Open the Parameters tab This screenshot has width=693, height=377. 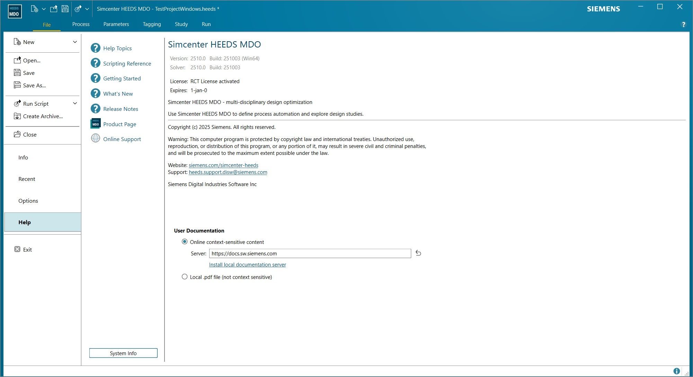116,24
